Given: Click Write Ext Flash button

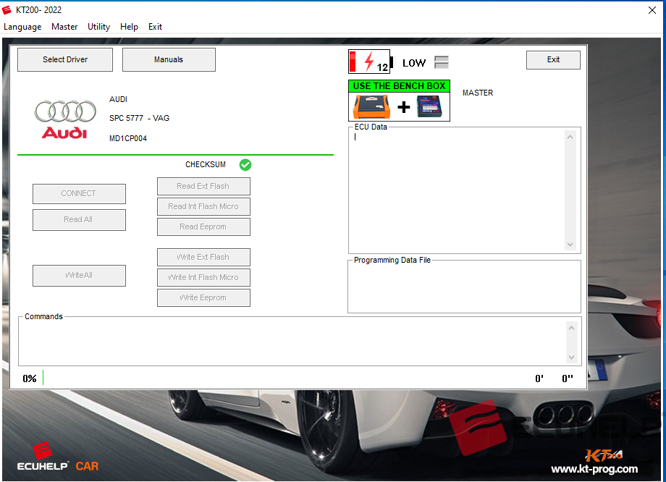Looking at the screenshot, I should pyautogui.click(x=203, y=258).
